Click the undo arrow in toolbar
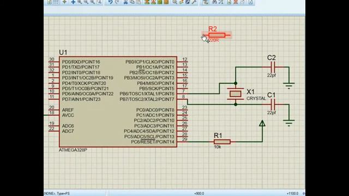349x196 pixels. coord(110,2)
